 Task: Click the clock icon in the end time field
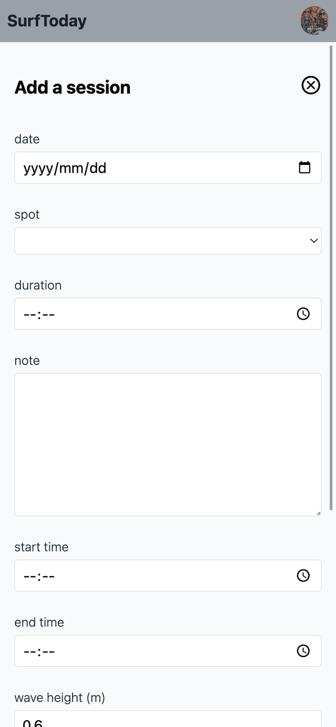(x=303, y=651)
